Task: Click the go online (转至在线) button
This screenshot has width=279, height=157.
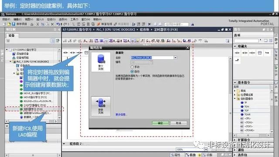Action: 105,24
